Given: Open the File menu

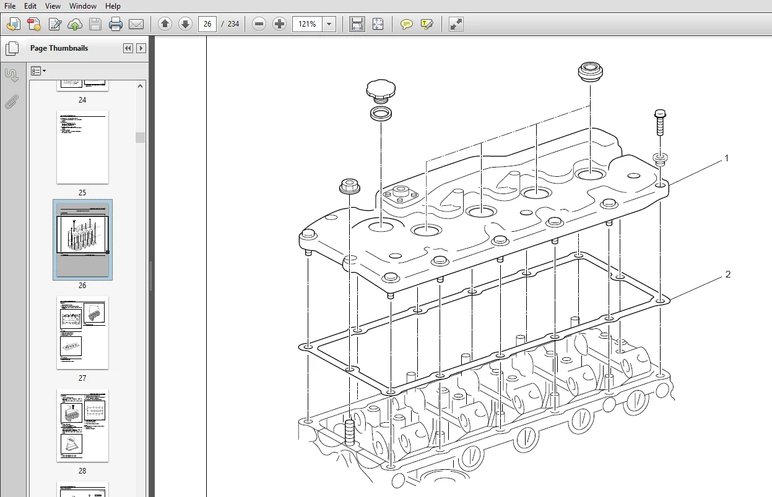Looking at the screenshot, I should (10, 6).
